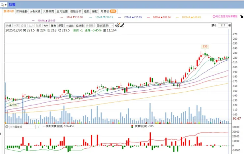
Task: Switch to the 籌碼K線 tab
Action: click(9, 11)
